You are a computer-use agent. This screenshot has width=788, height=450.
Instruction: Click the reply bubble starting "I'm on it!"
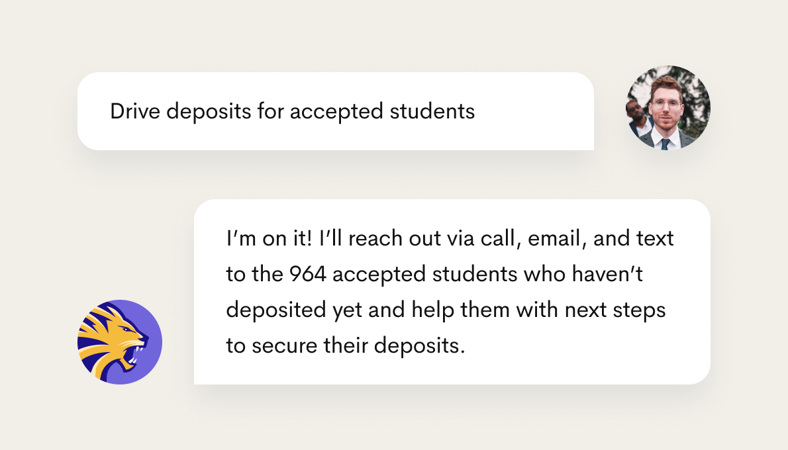click(x=452, y=291)
